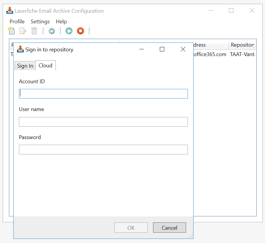Viewport: 265px width, 243px height.
Task: Select the office365.com address cell
Action: [210, 54]
